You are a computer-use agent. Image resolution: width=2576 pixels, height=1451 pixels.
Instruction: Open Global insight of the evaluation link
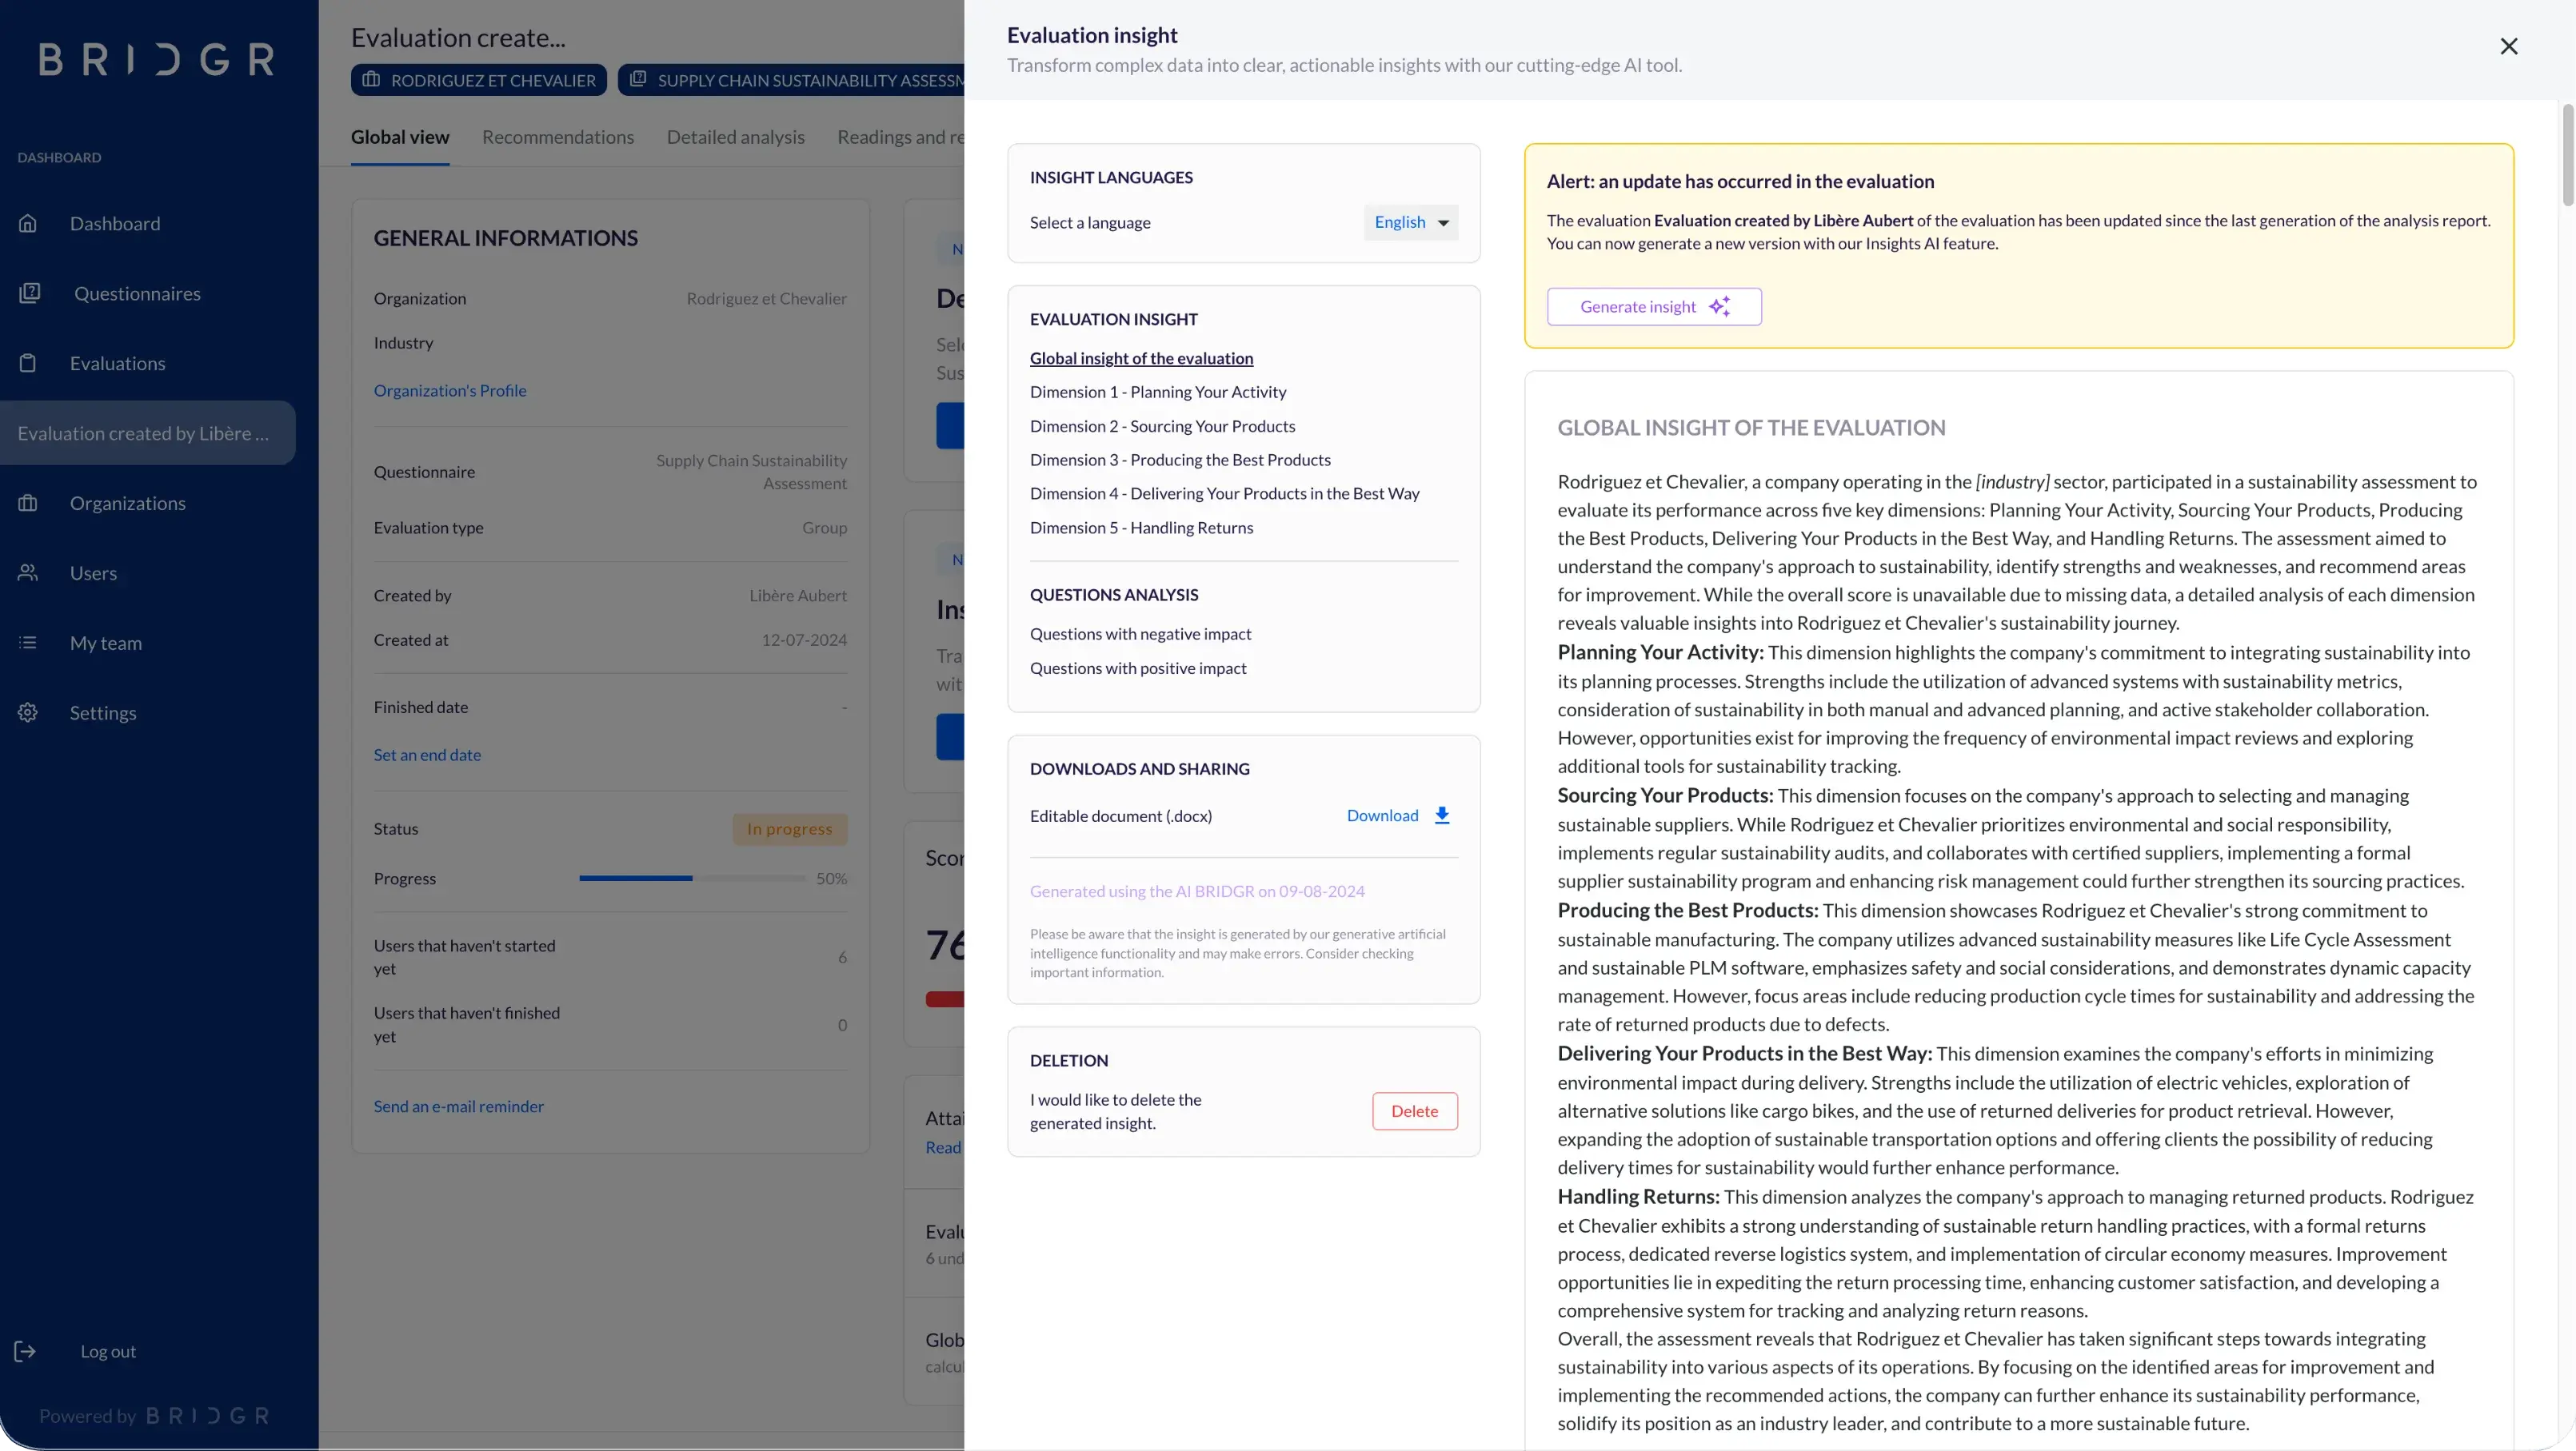[x=1141, y=358]
